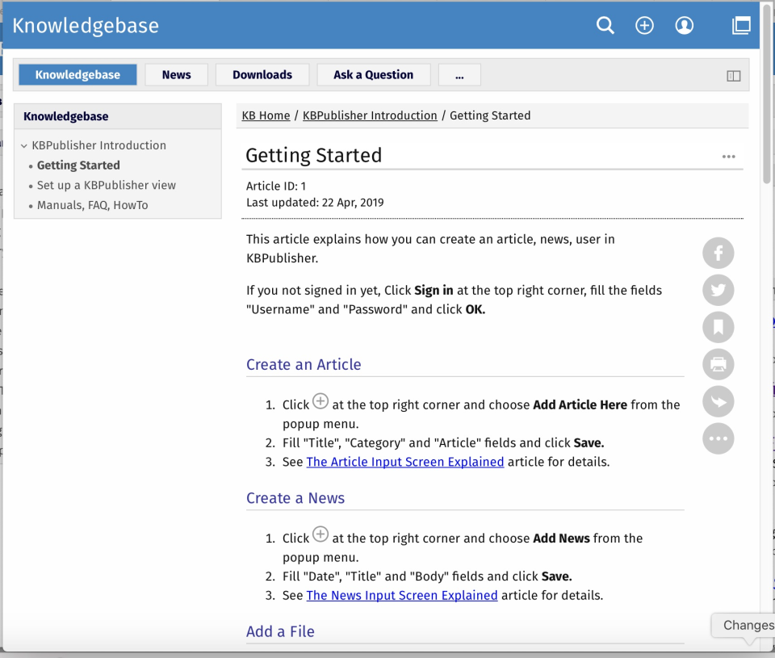Share the article on Twitter
775x658 pixels.
(x=718, y=290)
